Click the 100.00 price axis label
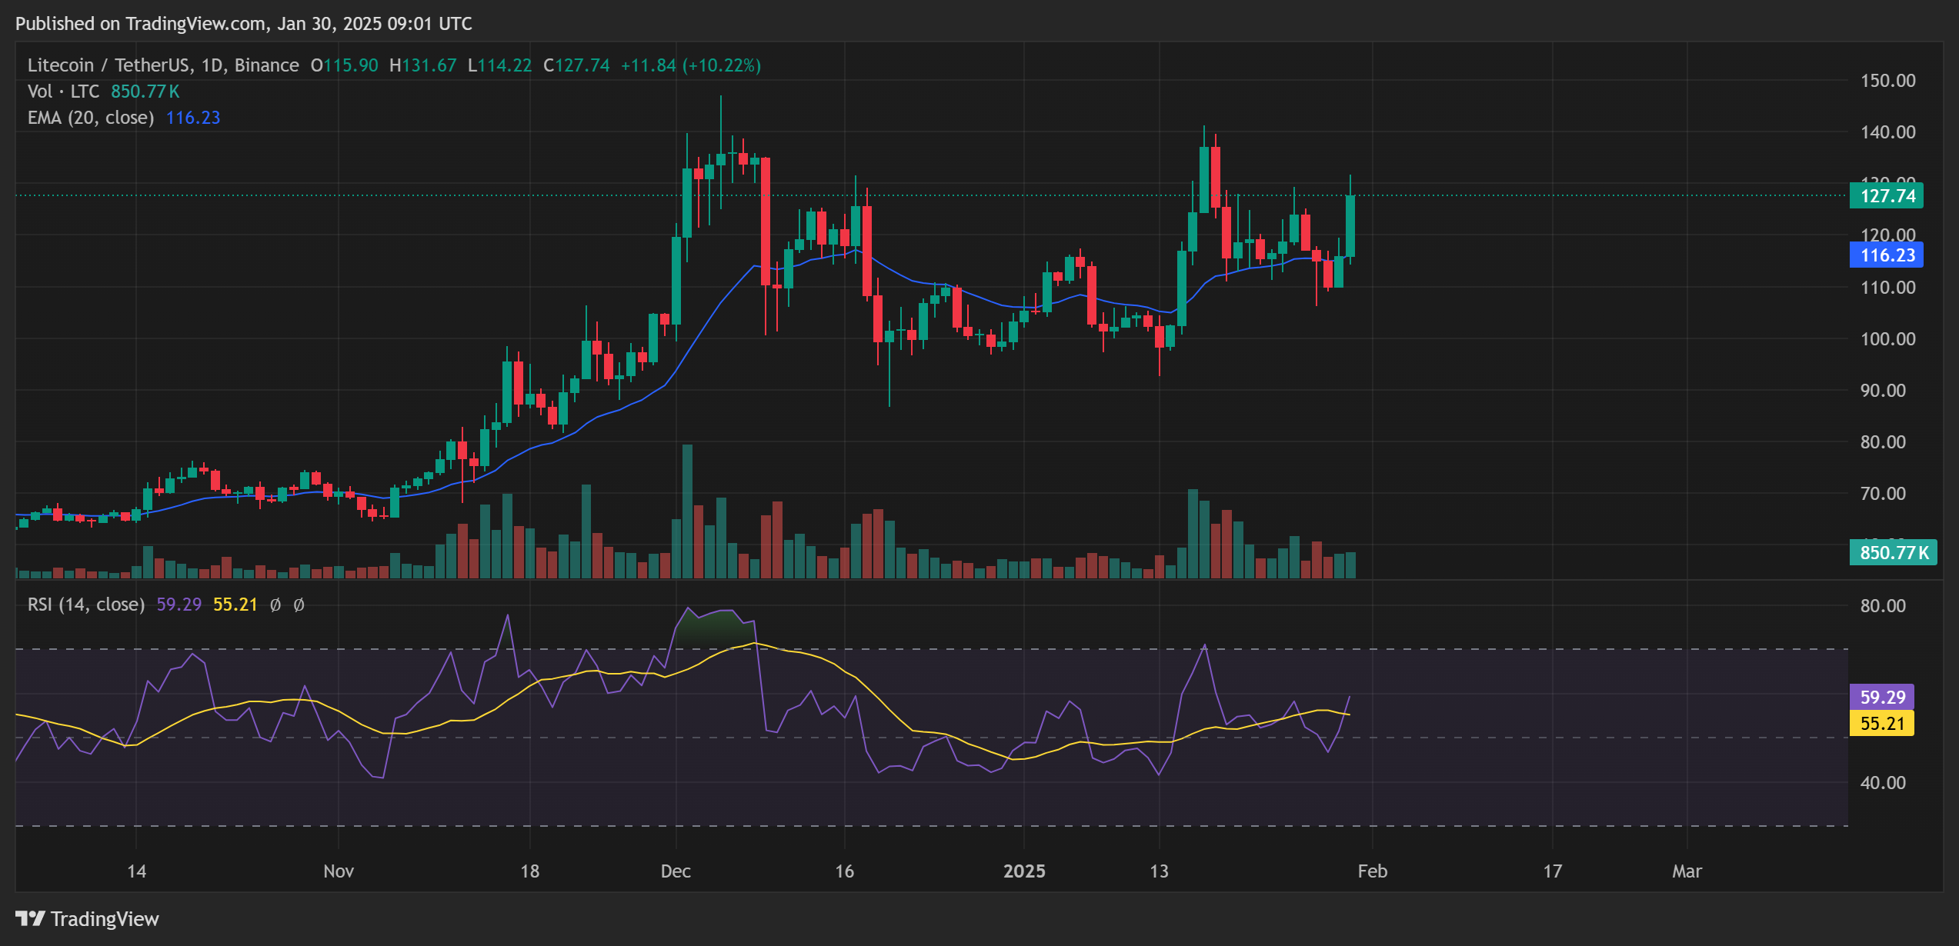 click(x=1888, y=339)
